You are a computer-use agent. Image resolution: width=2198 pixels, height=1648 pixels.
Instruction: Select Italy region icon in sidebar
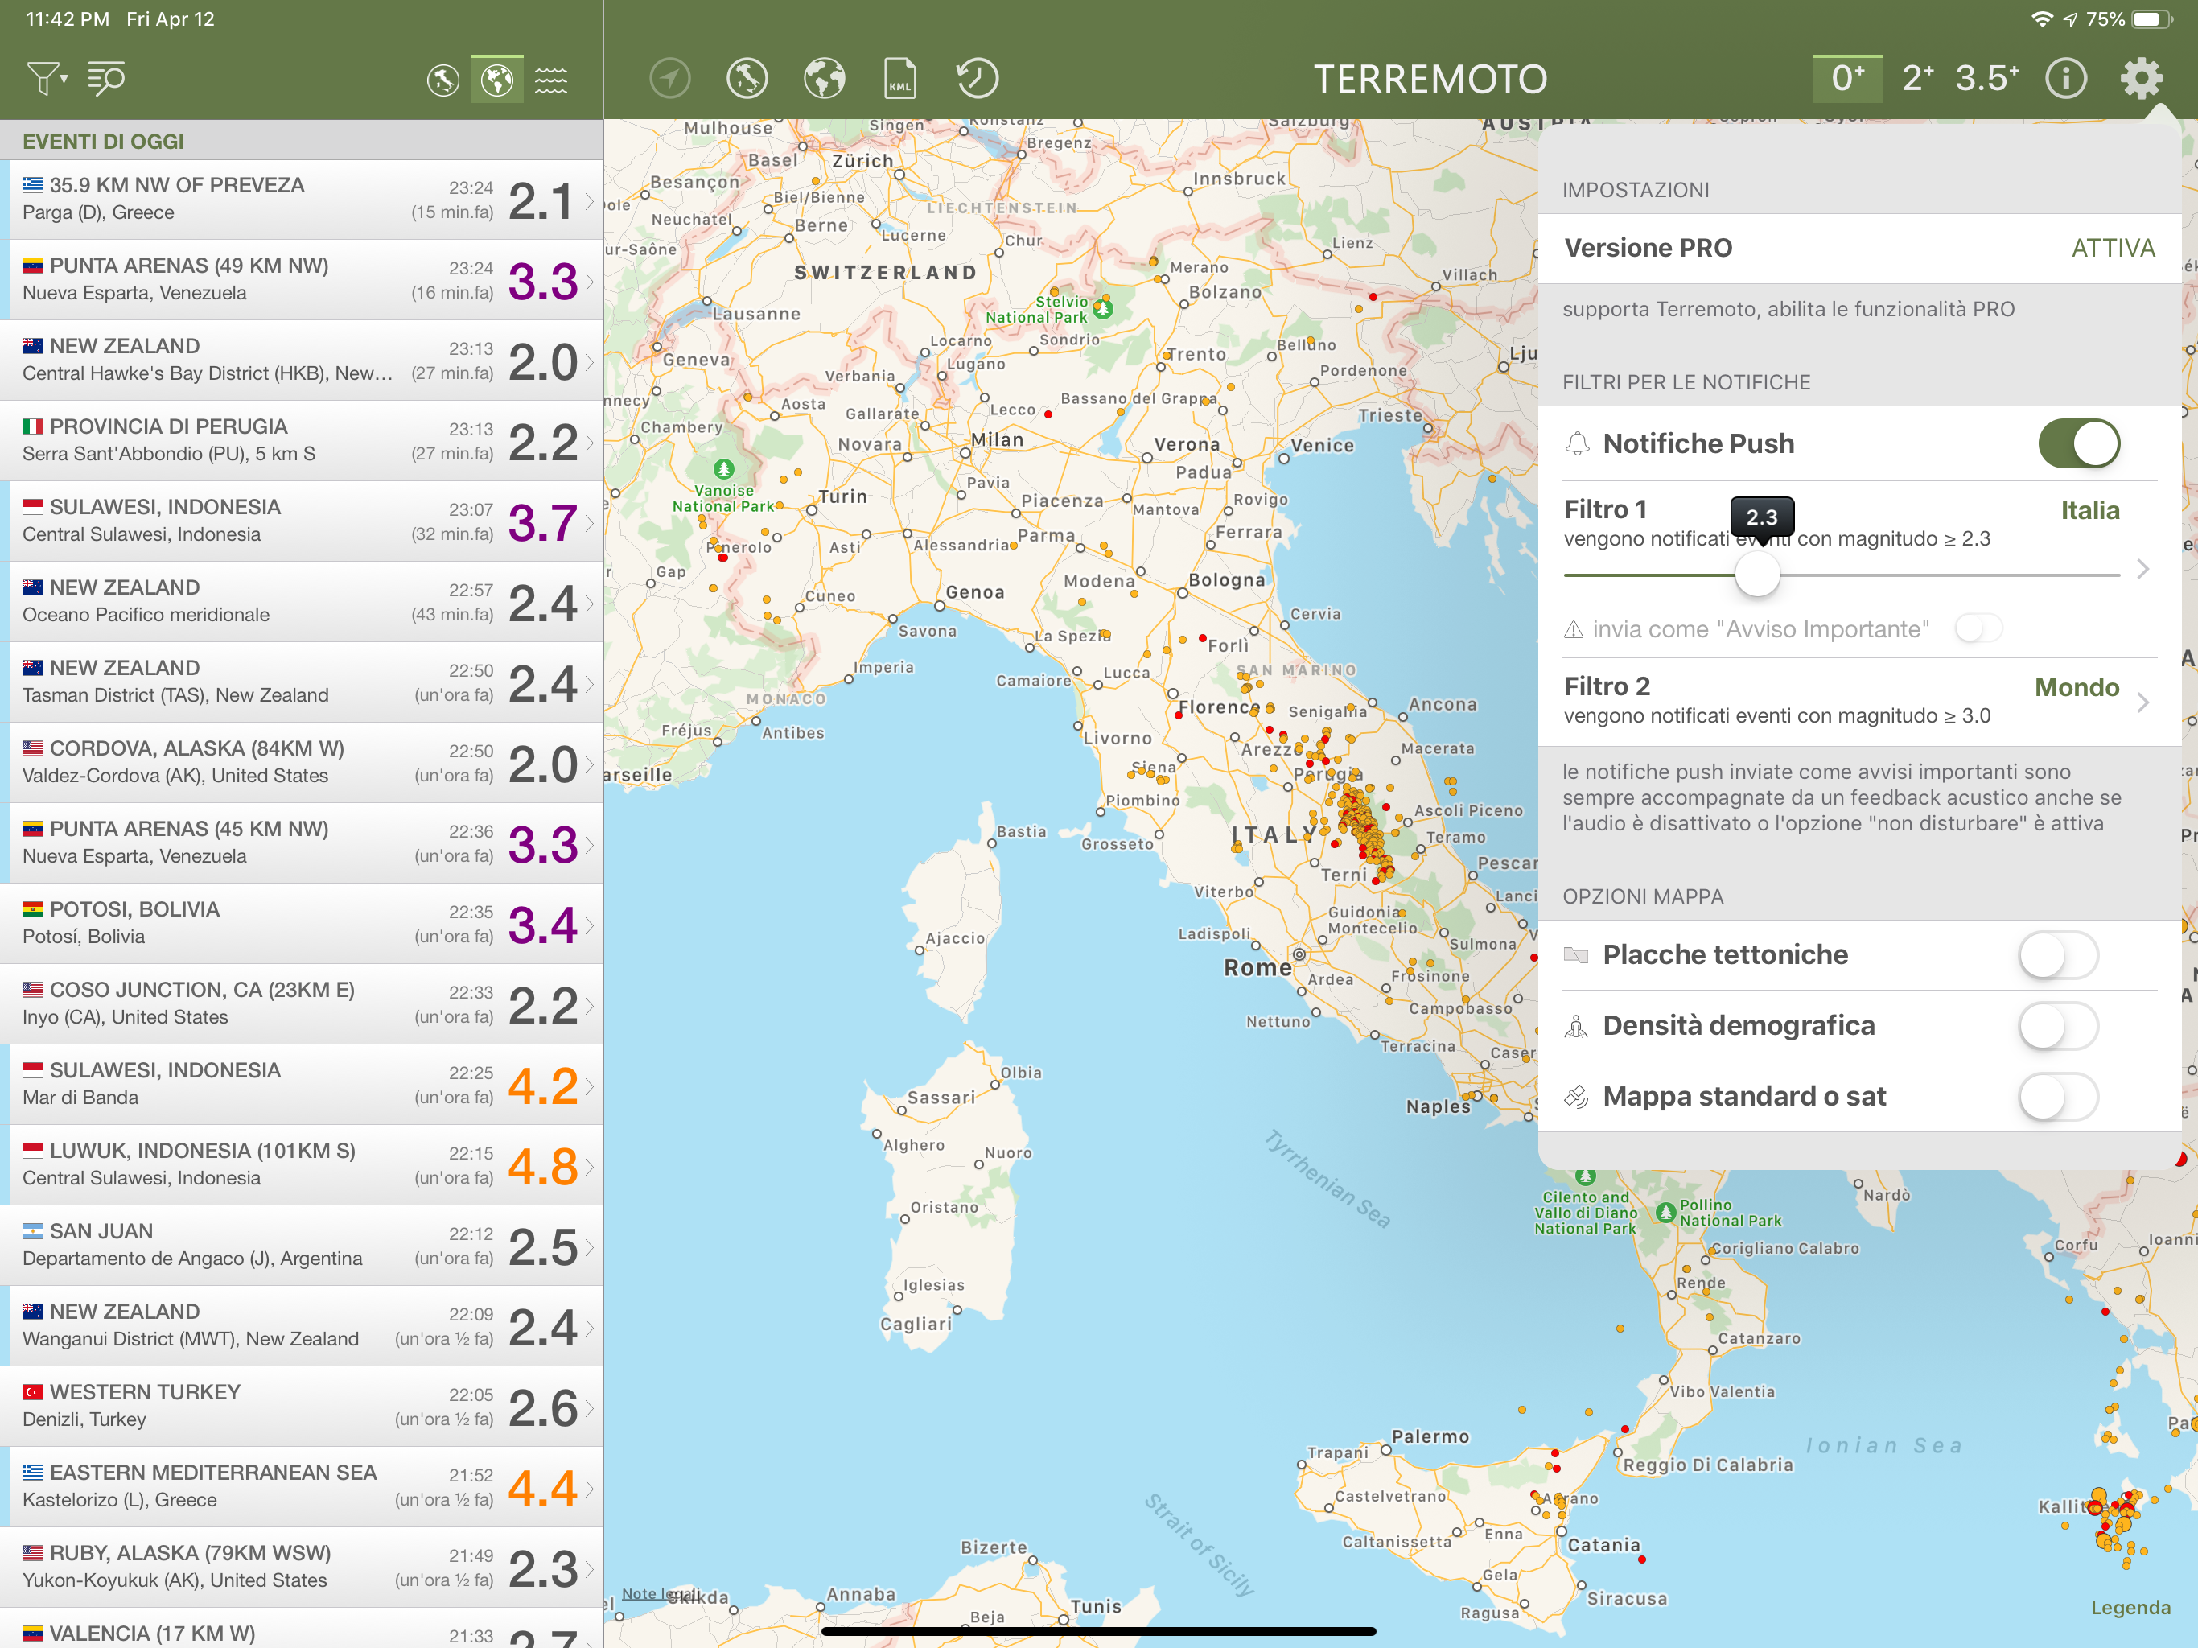[x=443, y=80]
